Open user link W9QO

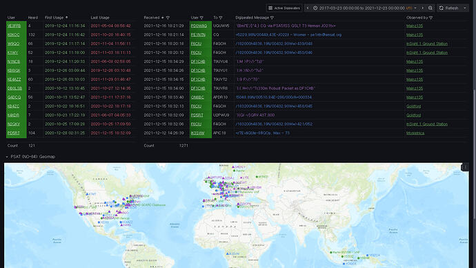click(13, 44)
